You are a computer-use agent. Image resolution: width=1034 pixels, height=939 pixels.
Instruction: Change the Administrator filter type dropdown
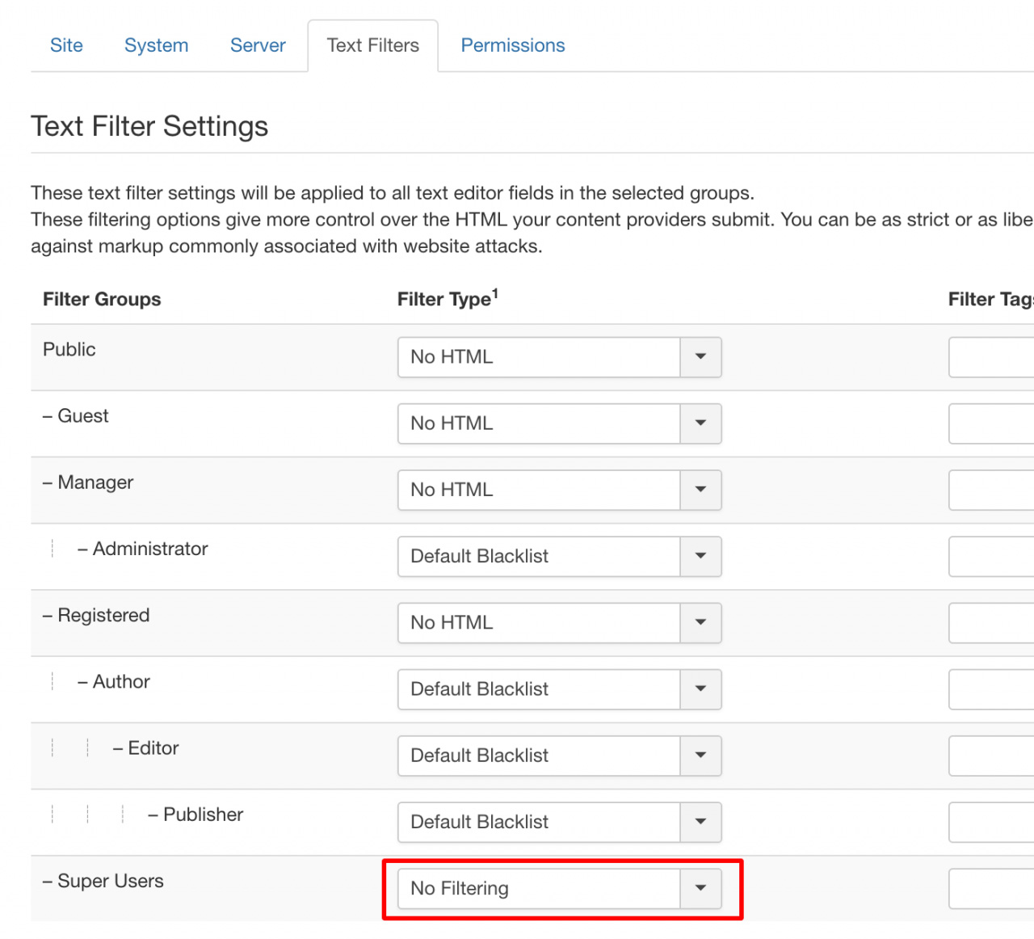pyautogui.click(x=559, y=556)
